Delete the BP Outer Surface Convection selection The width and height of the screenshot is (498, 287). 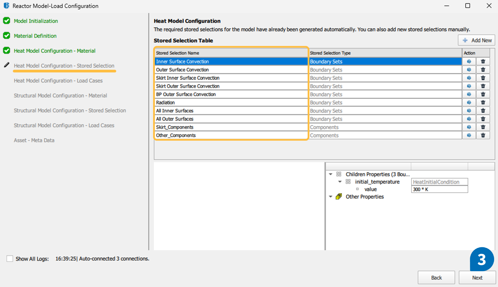tap(483, 94)
